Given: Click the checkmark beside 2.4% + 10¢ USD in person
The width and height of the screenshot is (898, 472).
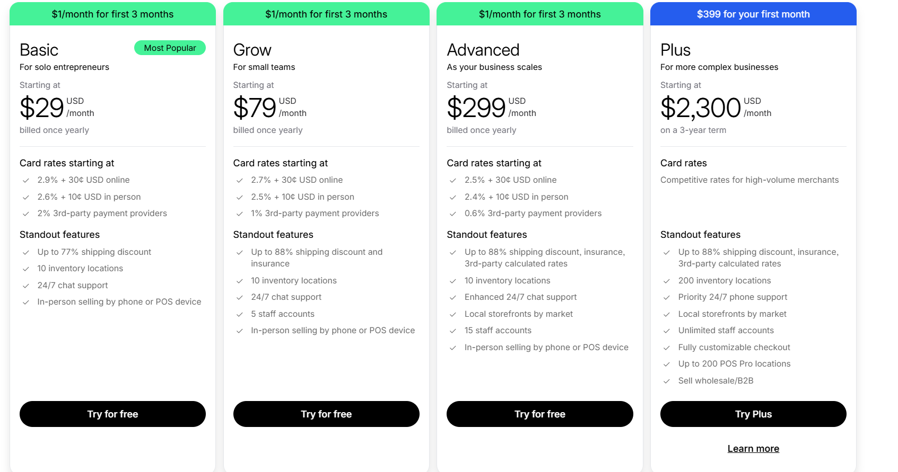Looking at the screenshot, I should coord(453,198).
